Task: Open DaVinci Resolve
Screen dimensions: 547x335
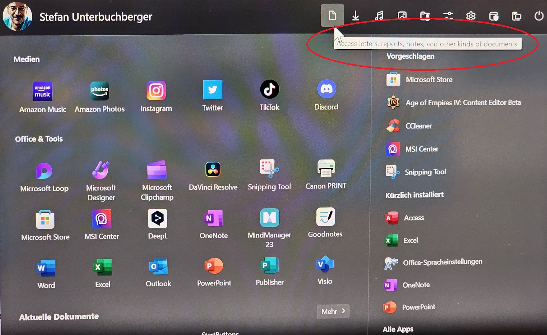Action: [213, 176]
